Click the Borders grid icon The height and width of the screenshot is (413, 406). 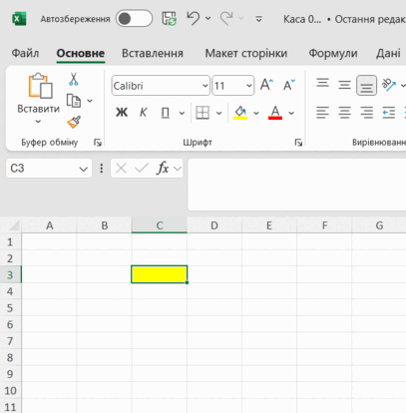click(203, 113)
